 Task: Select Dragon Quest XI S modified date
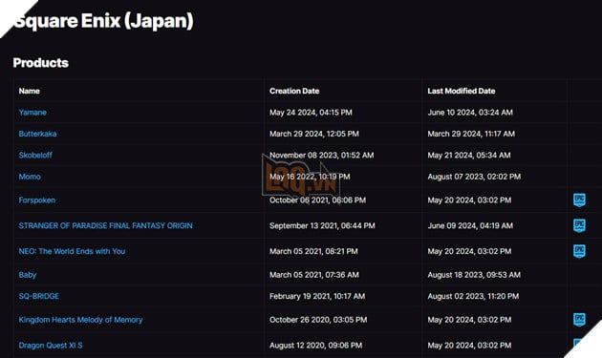click(x=469, y=346)
